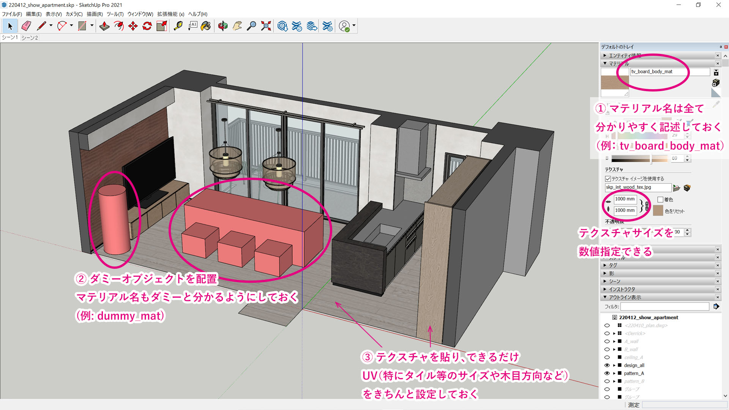Select the Pan hand tool
This screenshot has width=729, height=410.
click(x=237, y=26)
